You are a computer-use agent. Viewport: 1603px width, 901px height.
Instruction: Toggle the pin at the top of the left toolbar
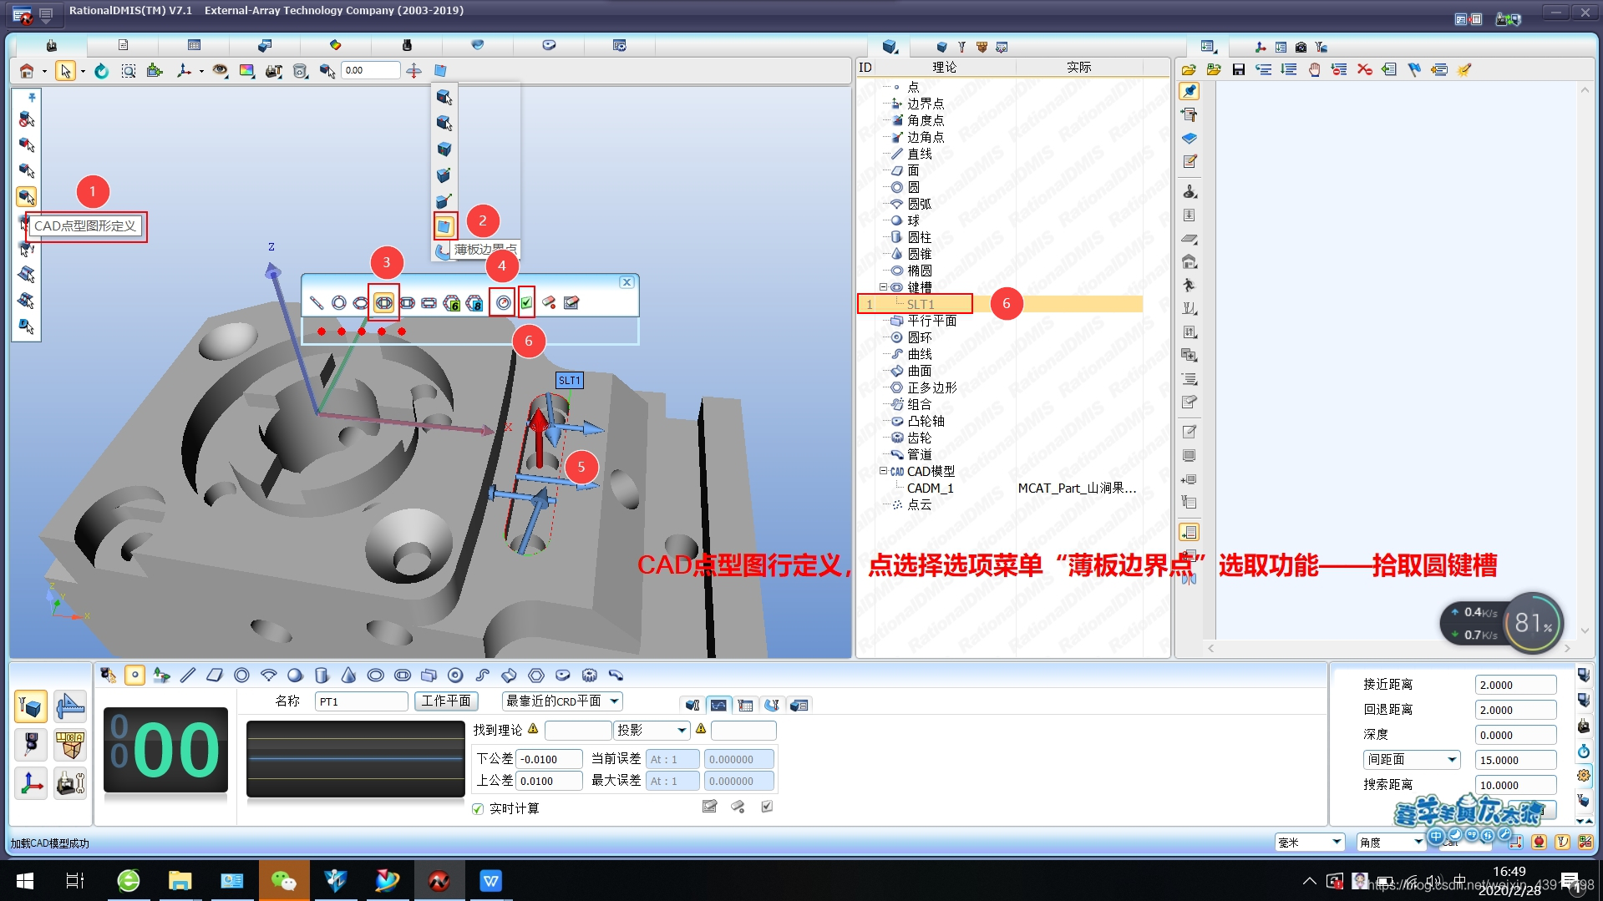[x=31, y=97]
